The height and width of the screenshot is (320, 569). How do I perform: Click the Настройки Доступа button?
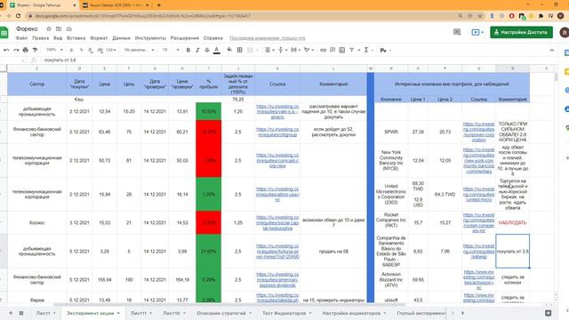coord(521,32)
